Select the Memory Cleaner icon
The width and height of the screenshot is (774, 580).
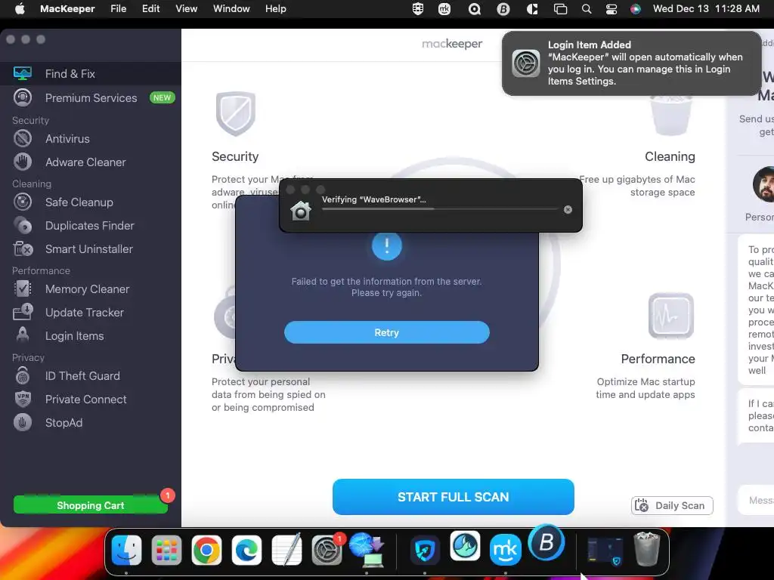tap(23, 289)
